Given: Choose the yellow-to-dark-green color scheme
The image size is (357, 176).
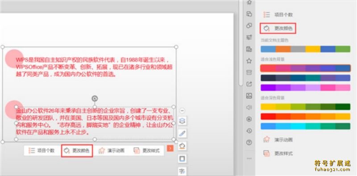Looking at the screenshot, I should [x=305, y=107].
